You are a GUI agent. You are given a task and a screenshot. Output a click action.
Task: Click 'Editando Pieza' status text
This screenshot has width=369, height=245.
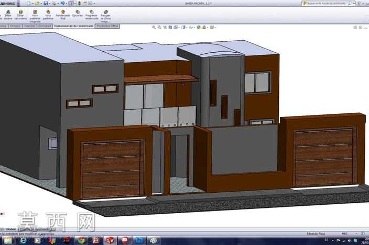click(x=316, y=234)
